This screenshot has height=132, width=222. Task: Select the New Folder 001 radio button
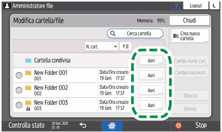click(19, 75)
